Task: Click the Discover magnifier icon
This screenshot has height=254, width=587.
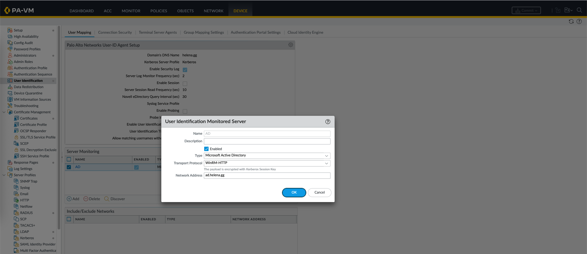Action: pos(107,199)
